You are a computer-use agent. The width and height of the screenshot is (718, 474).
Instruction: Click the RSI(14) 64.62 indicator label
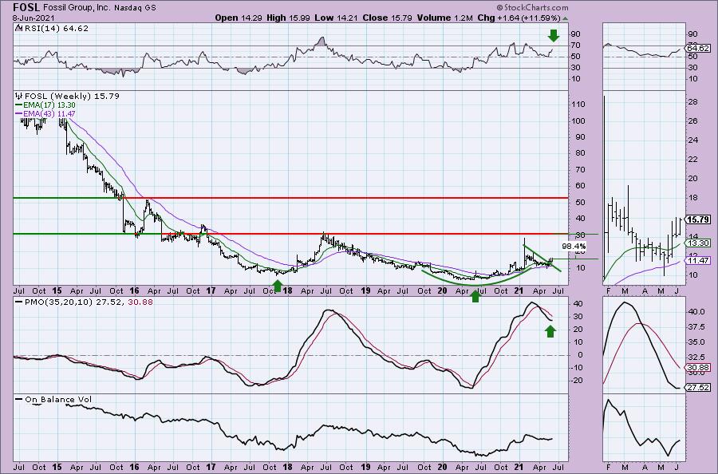(56, 28)
